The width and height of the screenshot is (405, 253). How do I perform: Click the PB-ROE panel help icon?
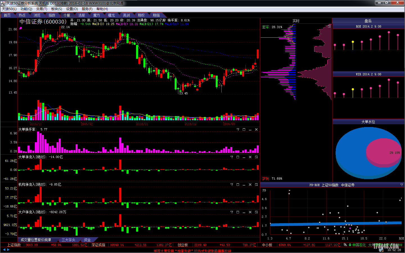pyautogui.click(x=402, y=185)
